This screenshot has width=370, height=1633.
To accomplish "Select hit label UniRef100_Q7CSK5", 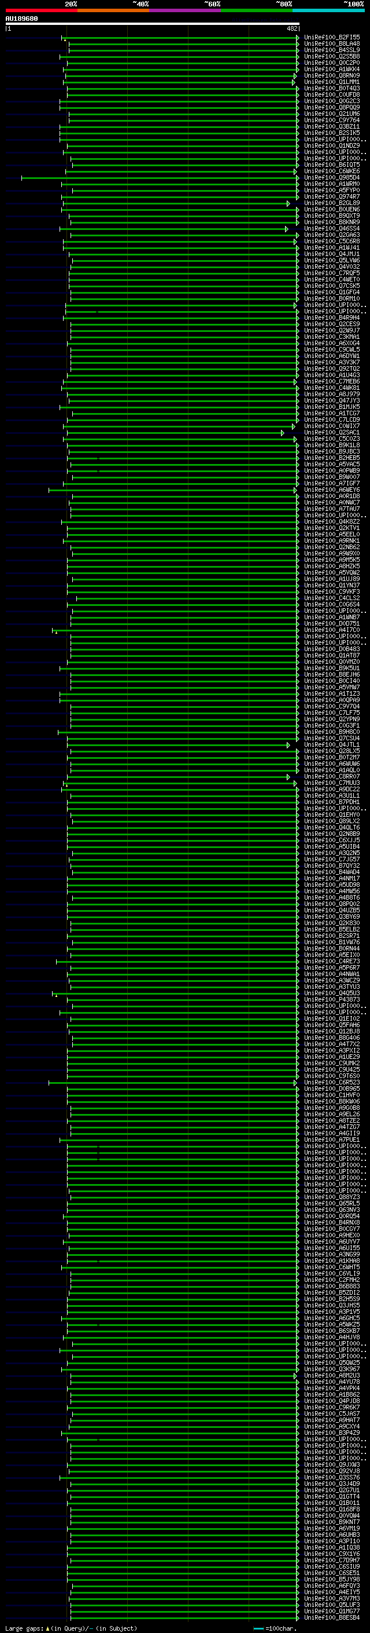I will click(331, 286).
